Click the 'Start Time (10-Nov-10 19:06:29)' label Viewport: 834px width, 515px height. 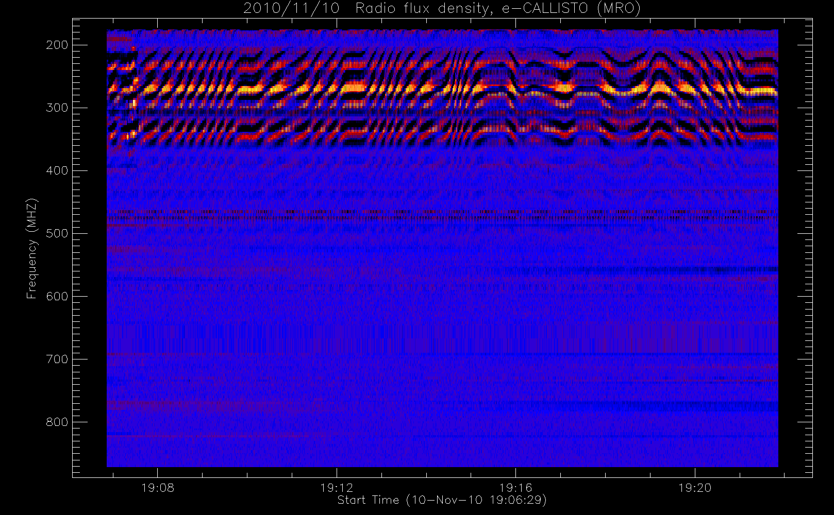tap(442, 500)
